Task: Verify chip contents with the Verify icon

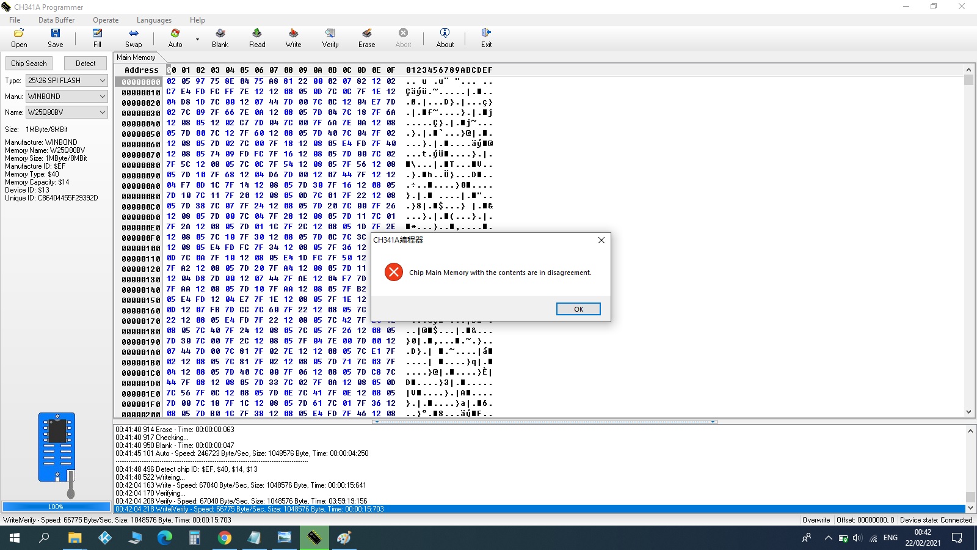Action: pos(330,37)
